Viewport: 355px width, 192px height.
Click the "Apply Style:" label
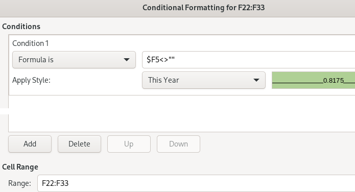click(x=31, y=80)
